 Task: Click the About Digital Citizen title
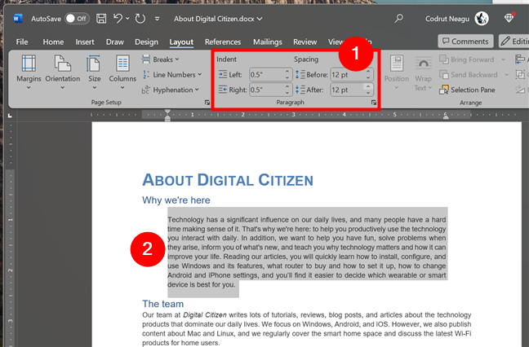click(x=228, y=180)
